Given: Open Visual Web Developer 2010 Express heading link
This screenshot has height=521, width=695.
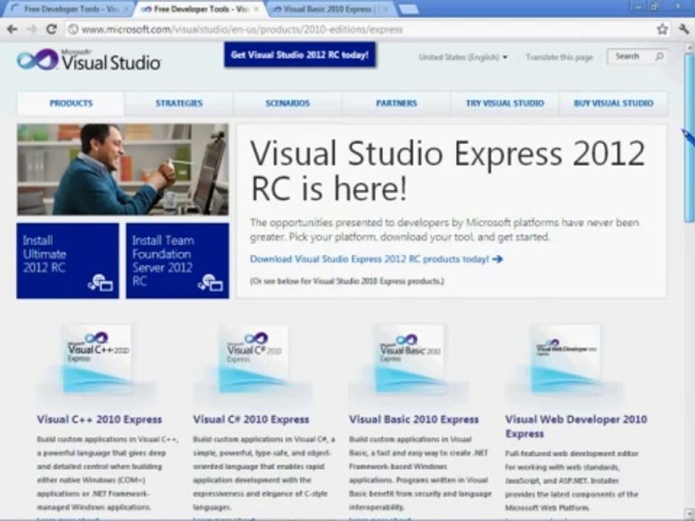Looking at the screenshot, I should (x=576, y=426).
